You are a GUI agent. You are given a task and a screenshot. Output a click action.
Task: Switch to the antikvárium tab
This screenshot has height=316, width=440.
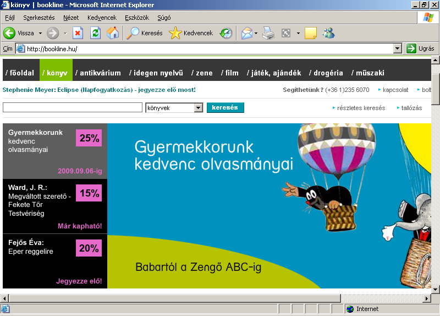point(98,73)
